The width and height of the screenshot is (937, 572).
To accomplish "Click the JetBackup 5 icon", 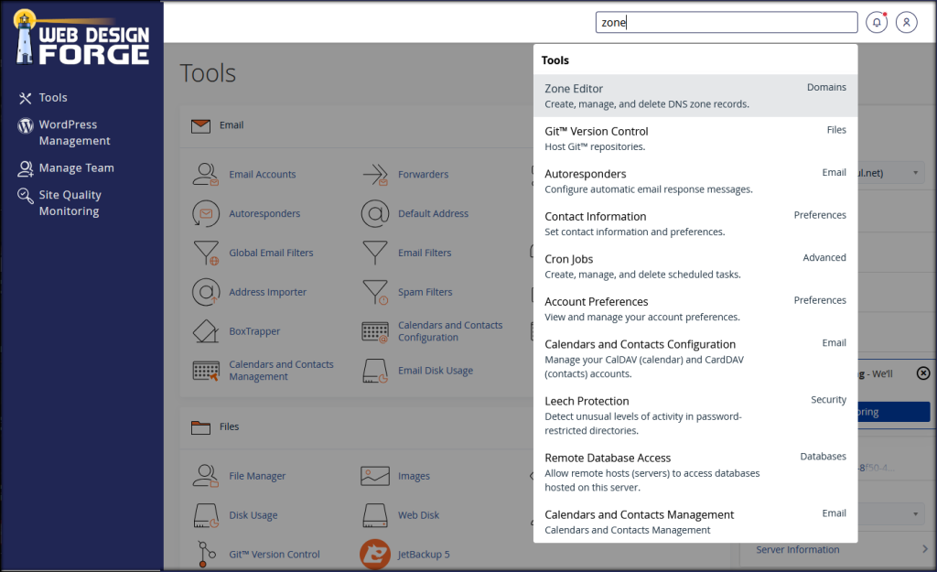I will (x=375, y=554).
